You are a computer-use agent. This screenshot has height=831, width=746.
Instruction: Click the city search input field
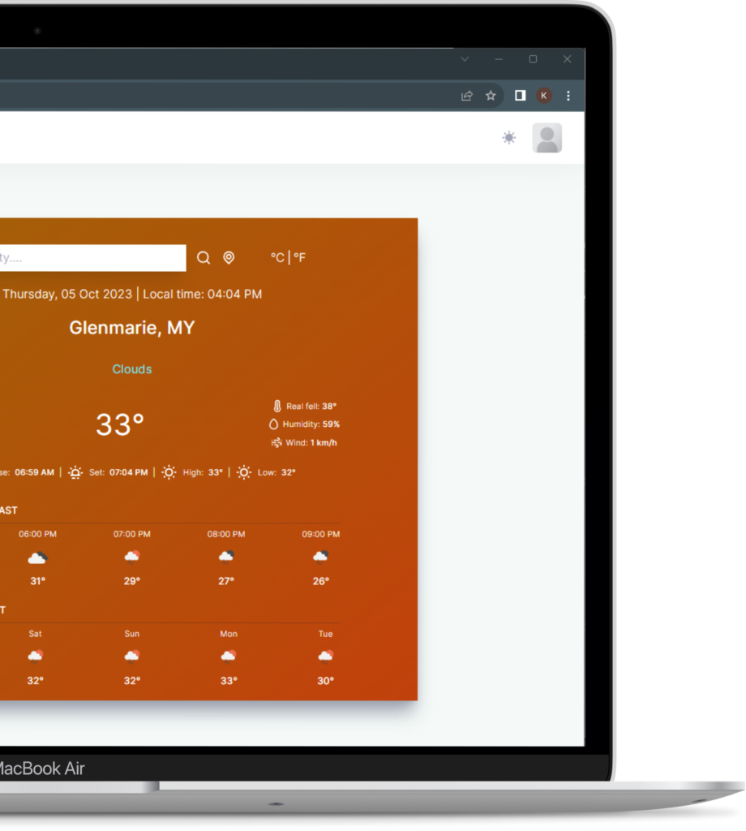(x=92, y=258)
